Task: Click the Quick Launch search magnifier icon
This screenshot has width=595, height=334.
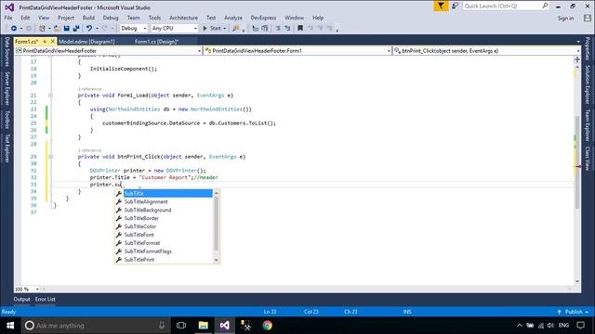Action: coord(545,6)
